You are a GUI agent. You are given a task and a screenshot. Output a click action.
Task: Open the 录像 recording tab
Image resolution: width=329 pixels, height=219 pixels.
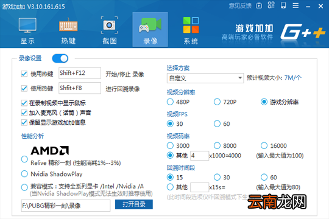tap(150, 30)
